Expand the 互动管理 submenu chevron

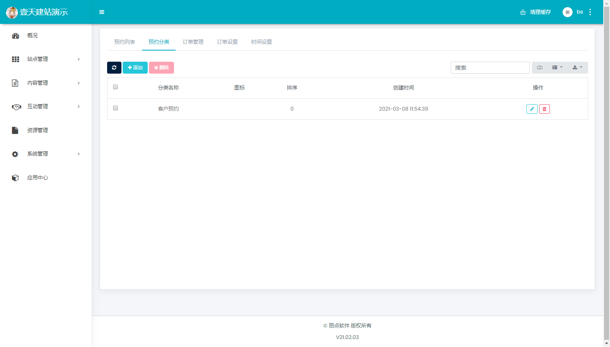[79, 107]
